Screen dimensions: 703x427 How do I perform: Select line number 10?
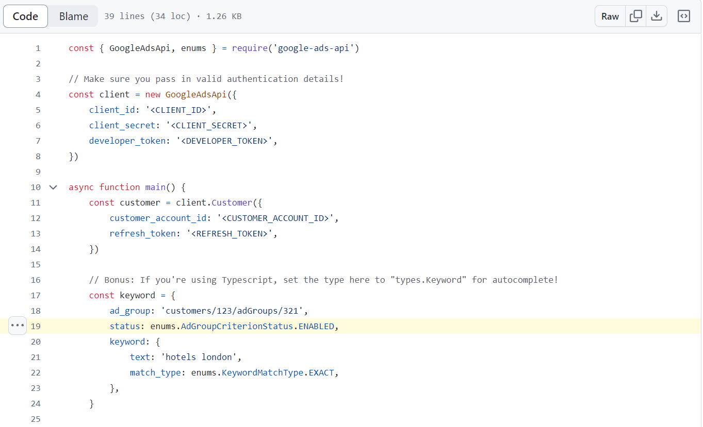[35, 187]
